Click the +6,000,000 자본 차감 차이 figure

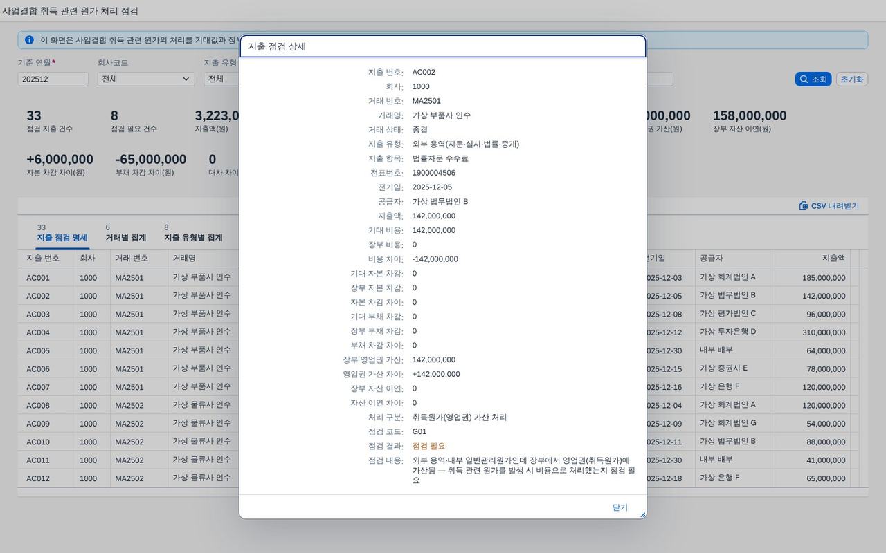pos(60,160)
